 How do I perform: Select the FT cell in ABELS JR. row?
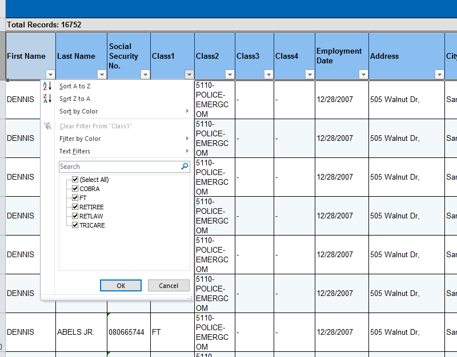[173, 332]
